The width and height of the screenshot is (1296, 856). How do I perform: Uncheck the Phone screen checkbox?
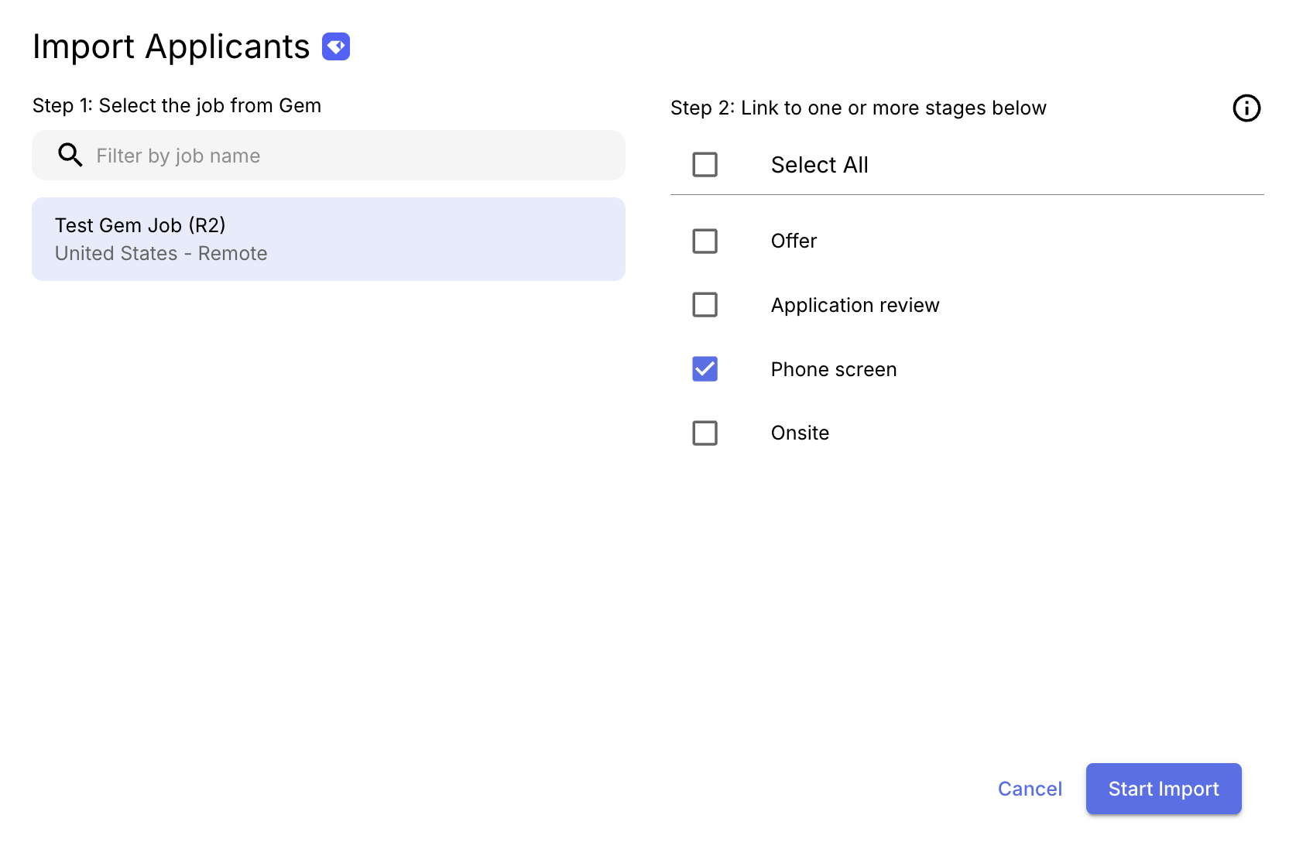(705, 369)
